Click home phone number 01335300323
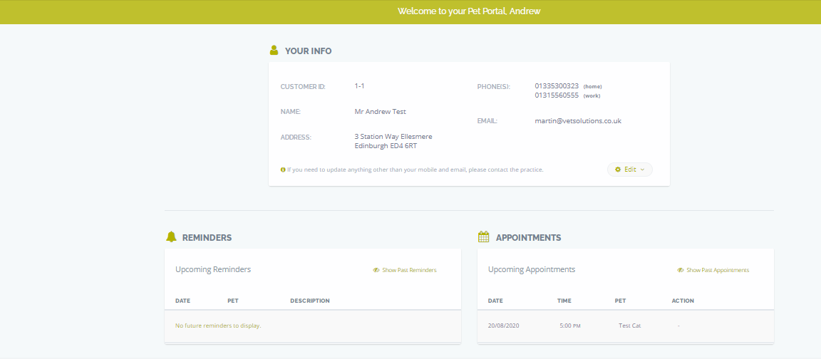Image resolution: width=821 pixels, height=359 pixels. pyautogui.click(x=557, y=85)
